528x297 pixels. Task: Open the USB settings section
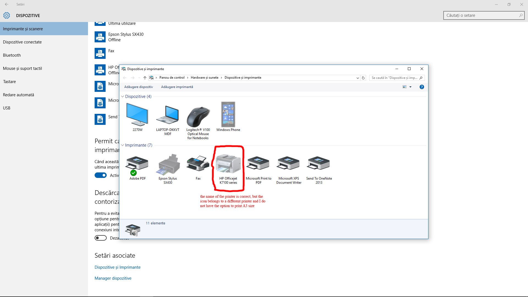point(44,108)
